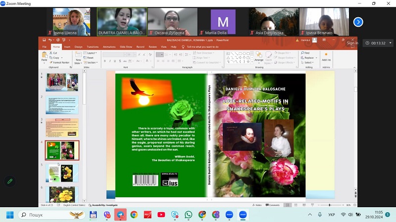Toggle Strikethrough formatting
The image size is (396, 222).
(125, 61)
